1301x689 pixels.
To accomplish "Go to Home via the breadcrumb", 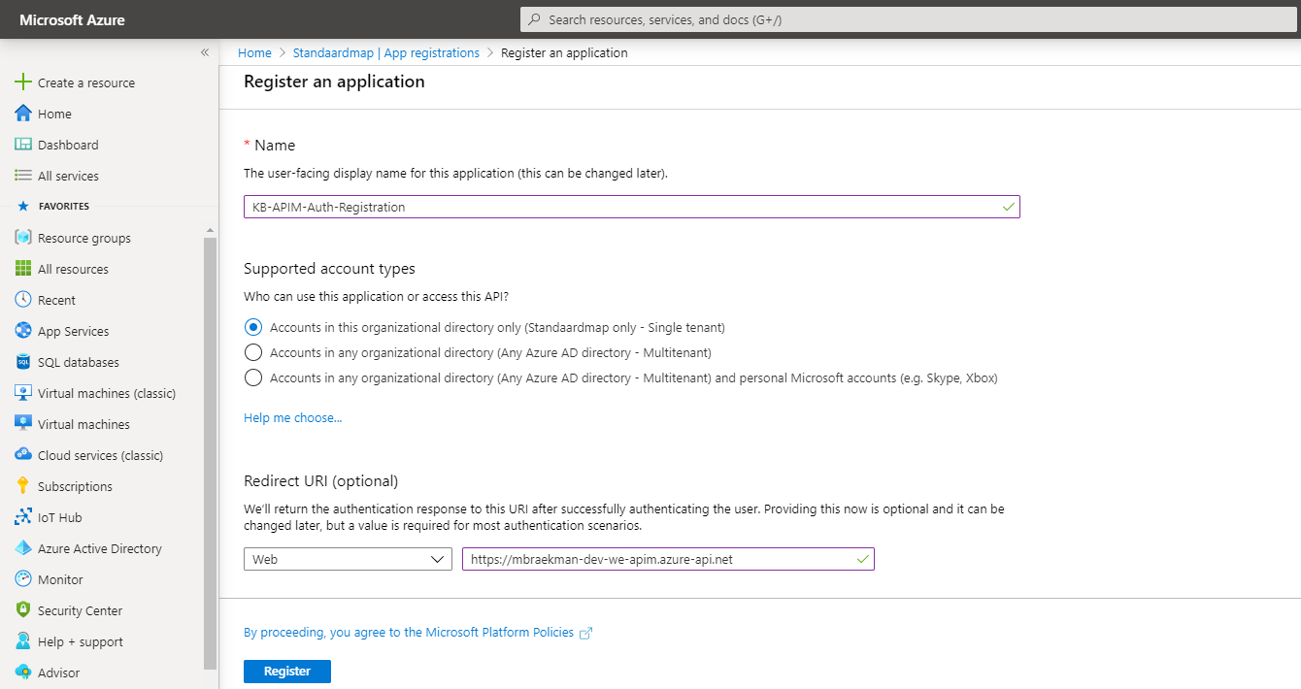I will tap(254, 52).
